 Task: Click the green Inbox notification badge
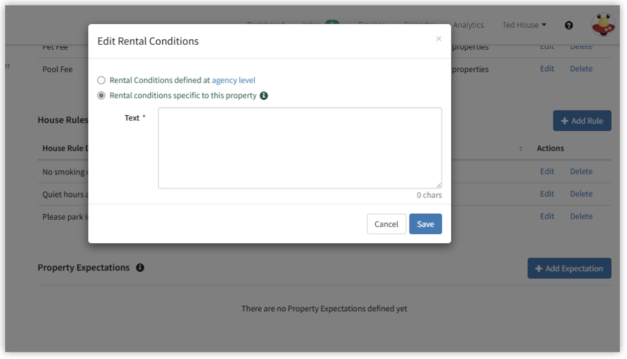click(x=333, y=24)
